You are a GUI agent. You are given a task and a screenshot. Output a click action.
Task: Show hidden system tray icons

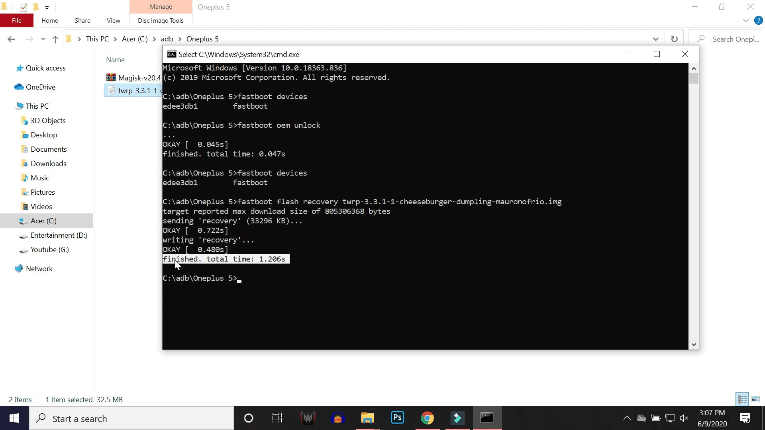pos(627,418)
